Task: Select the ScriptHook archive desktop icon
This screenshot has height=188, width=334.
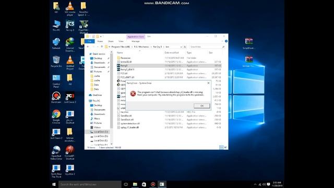Action: (x=249, y=44)
